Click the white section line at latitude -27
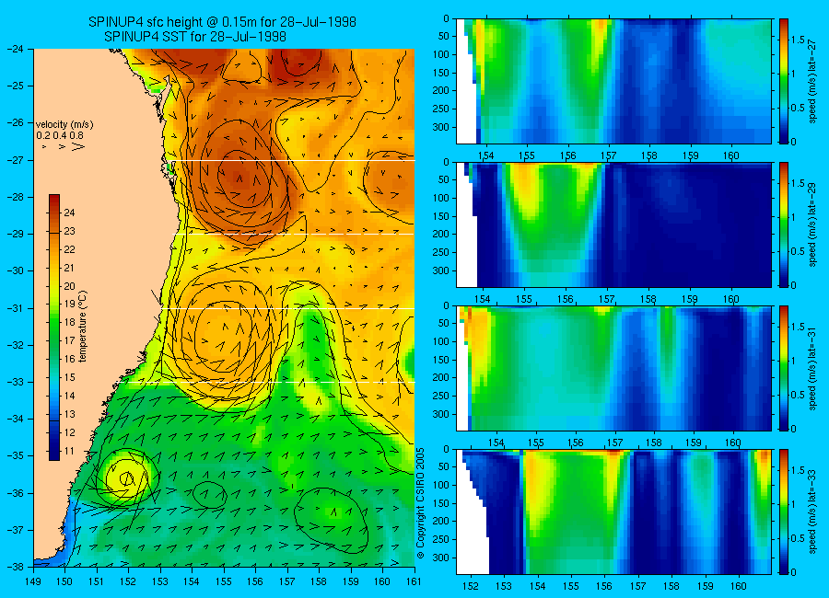 (294, 160)
